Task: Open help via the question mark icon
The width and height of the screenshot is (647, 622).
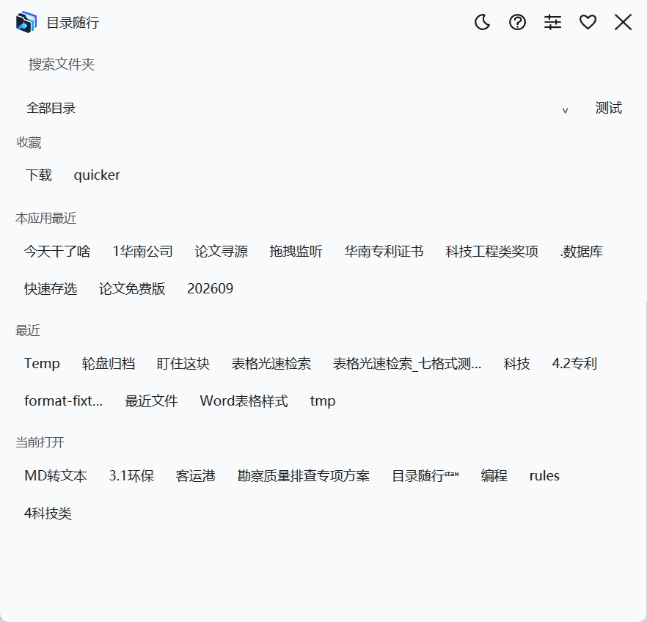Action: click(x=517, y=22)
